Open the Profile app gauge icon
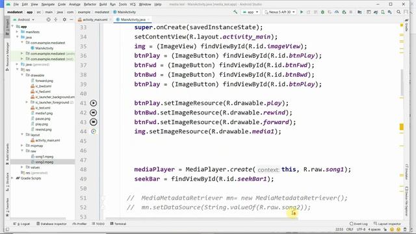 click(337, 12)
